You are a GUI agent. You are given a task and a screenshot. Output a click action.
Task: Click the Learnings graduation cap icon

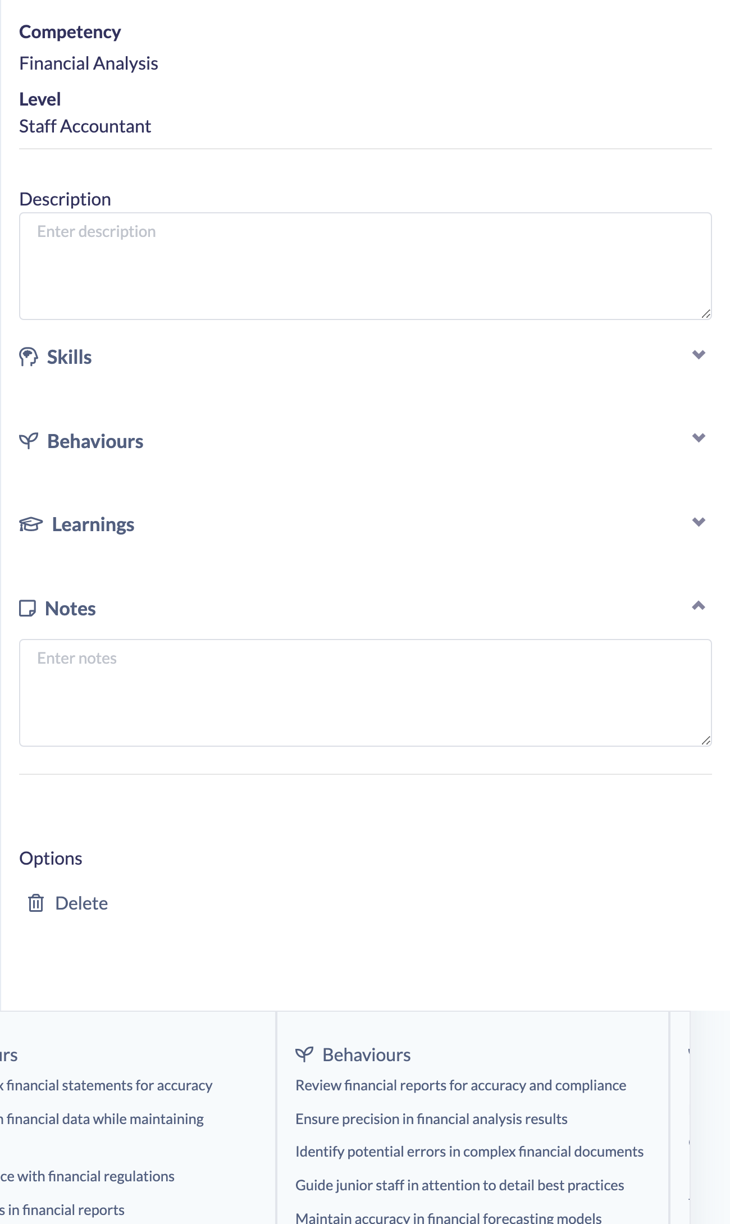click(31, 524)
